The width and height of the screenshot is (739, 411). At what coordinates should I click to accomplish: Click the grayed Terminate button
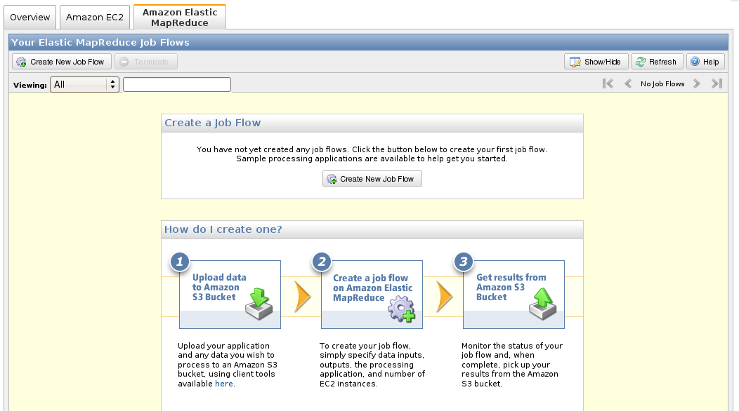[145, 62]
